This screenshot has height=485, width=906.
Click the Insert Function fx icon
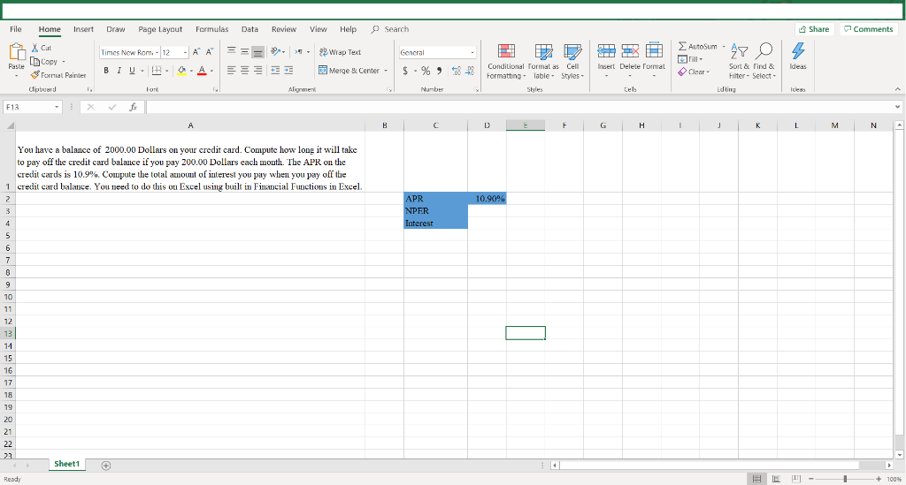pyautogui.click(x=133, y=107)
